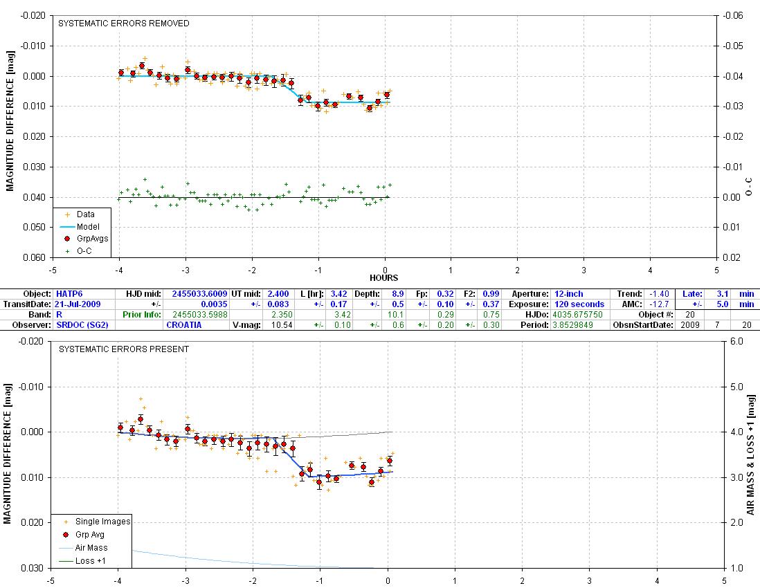Select the Fp value 0.32
This screenshot has height=588, width=760.
446,294
